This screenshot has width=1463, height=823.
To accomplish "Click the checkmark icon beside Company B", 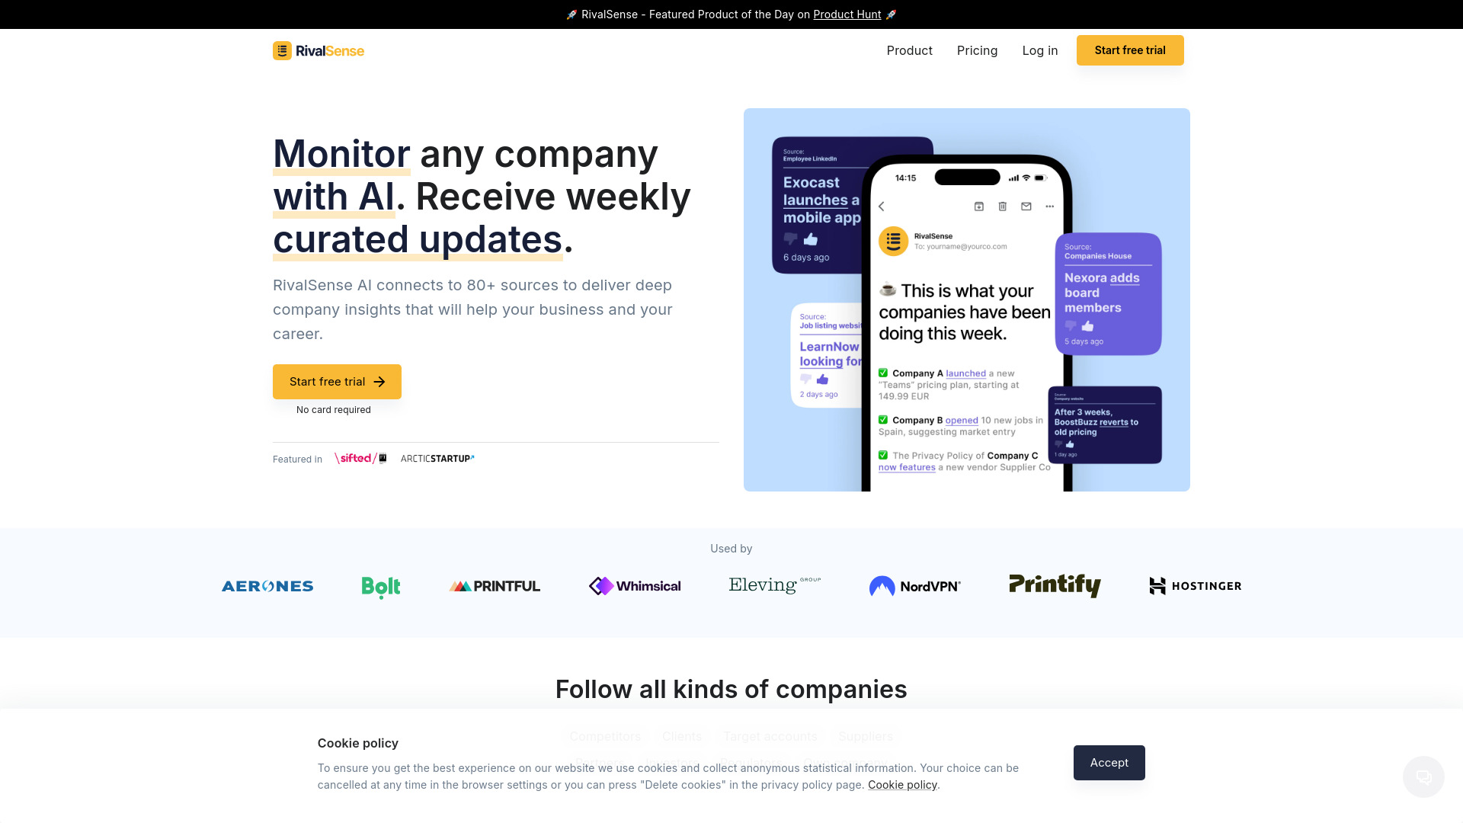I will tap(882, 419).
